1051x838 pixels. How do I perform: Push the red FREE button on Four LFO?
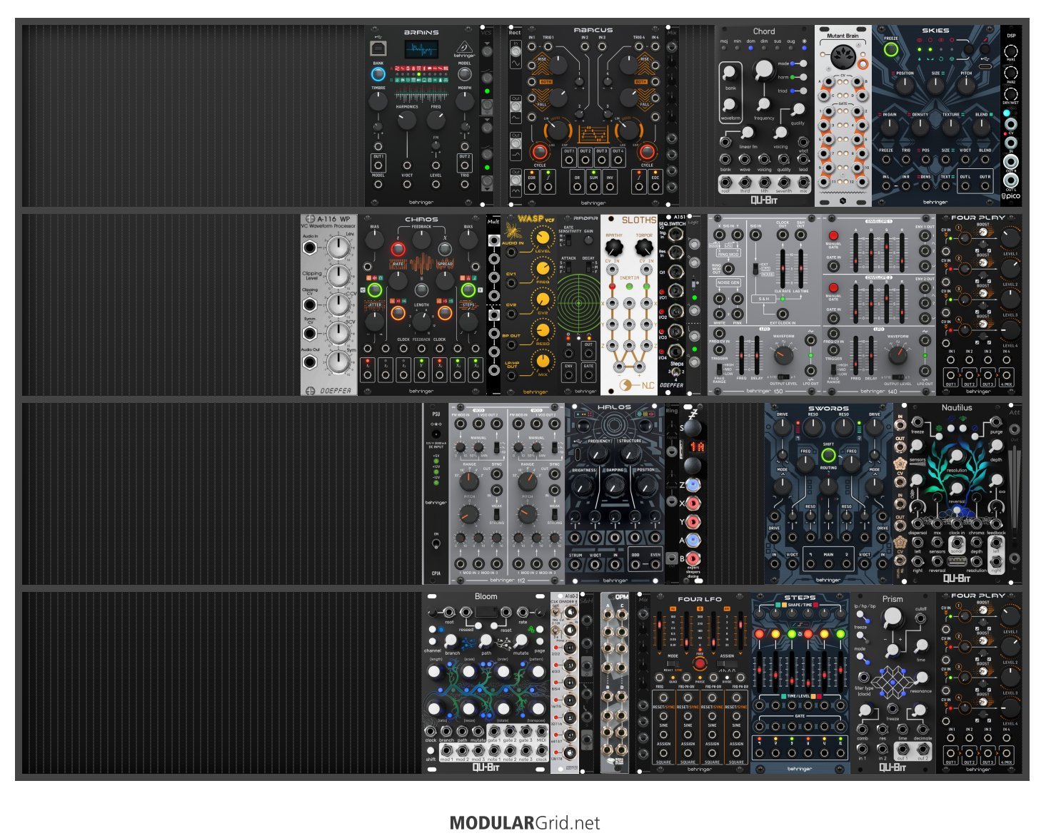coord(700,663)
